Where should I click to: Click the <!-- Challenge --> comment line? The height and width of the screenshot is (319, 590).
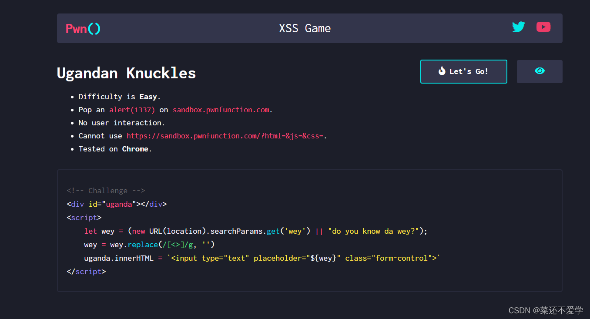point(106,191)
